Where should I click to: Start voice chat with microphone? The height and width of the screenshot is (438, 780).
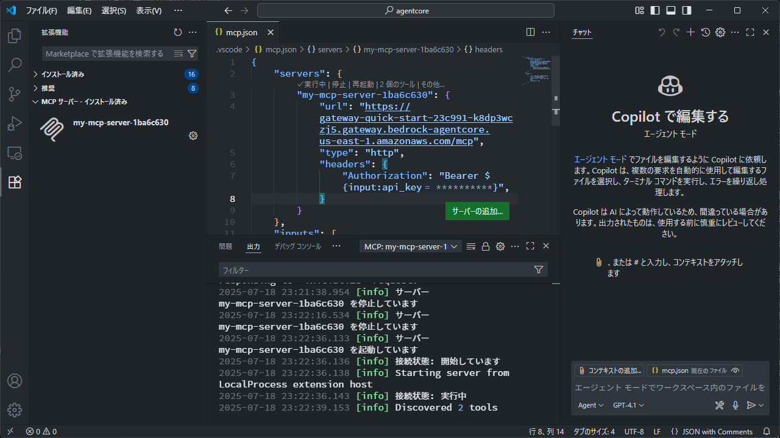pos(736,405)
